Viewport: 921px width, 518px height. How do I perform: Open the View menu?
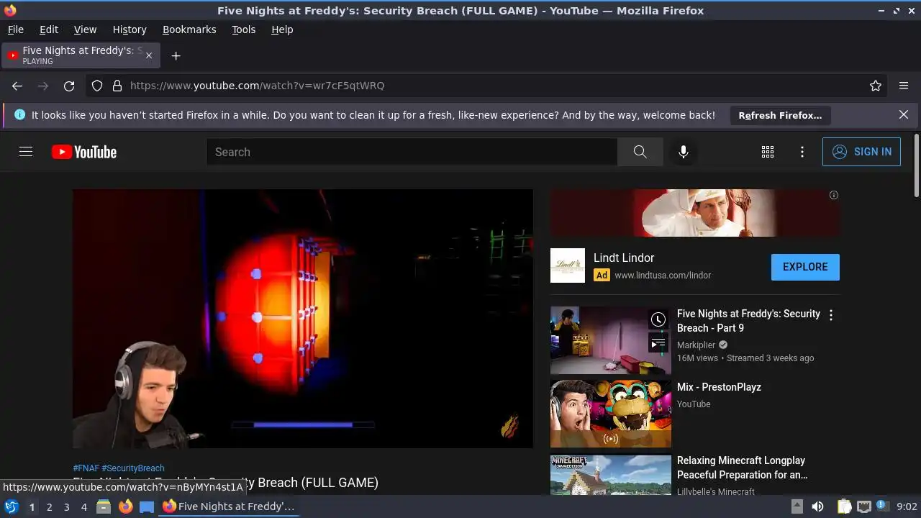click(85, 29)
